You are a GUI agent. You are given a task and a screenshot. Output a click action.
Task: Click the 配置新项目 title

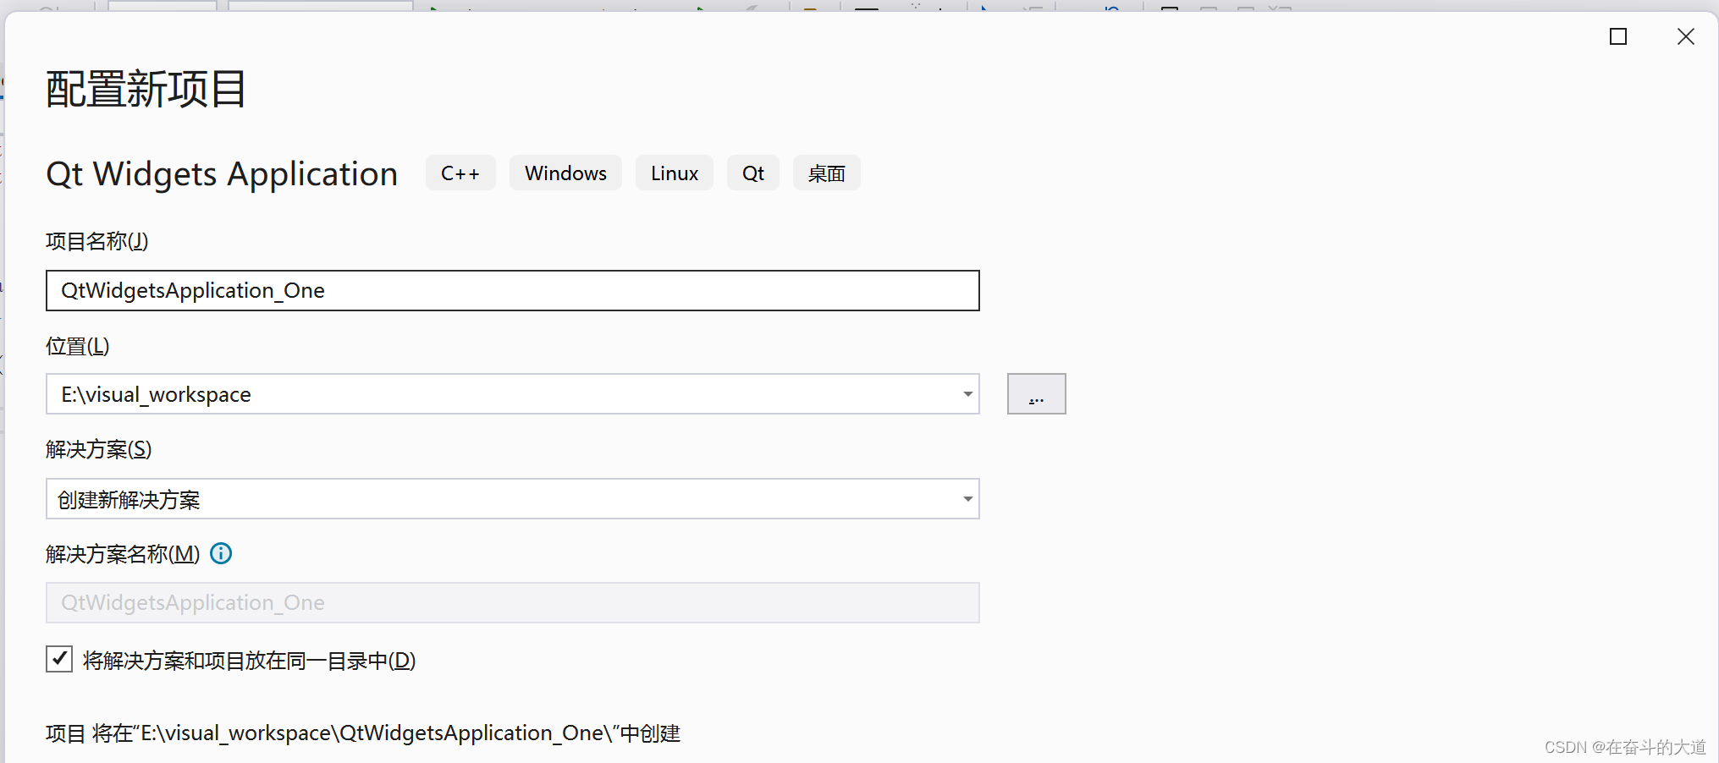146,89
